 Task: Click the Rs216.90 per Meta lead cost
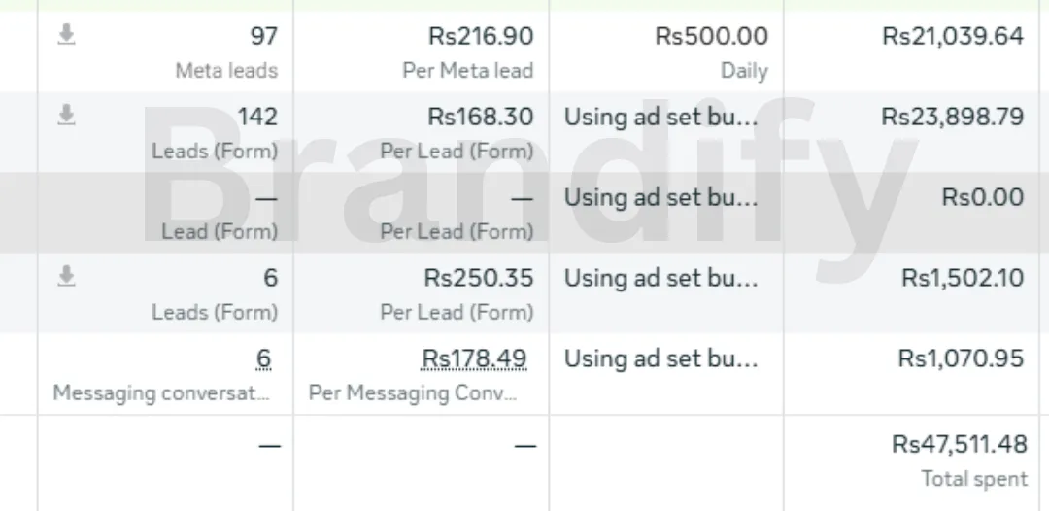480,37
